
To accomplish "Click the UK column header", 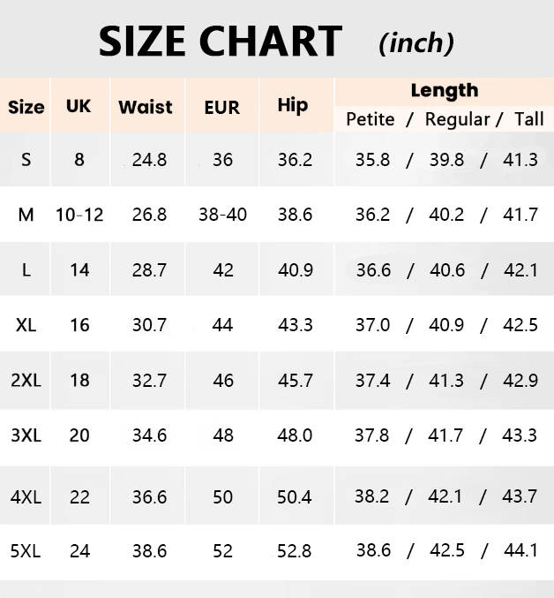I will coord(79,106).
